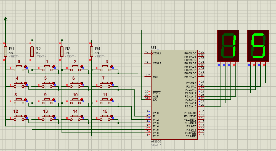Click the P1.7 pin label
This screenshot has height=151, width=276.
[x=156, y=136]
